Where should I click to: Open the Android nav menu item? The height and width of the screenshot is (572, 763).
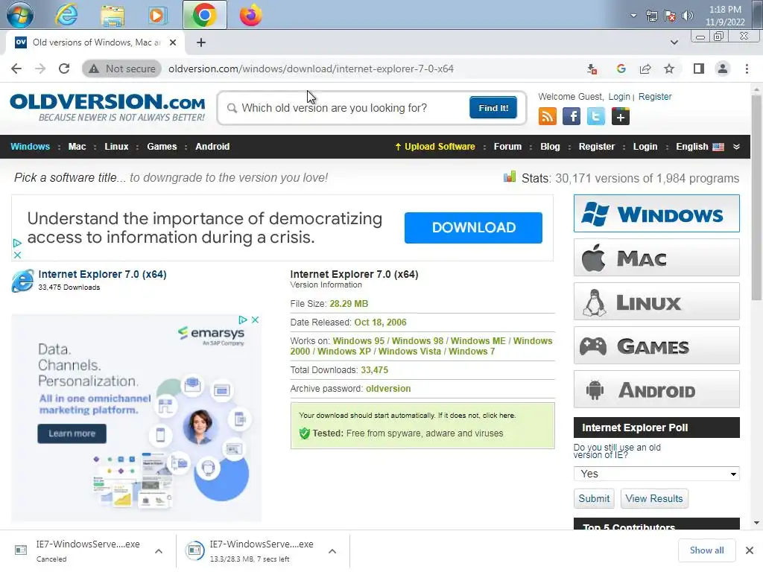pyautogui.click(x=212, y=147)
